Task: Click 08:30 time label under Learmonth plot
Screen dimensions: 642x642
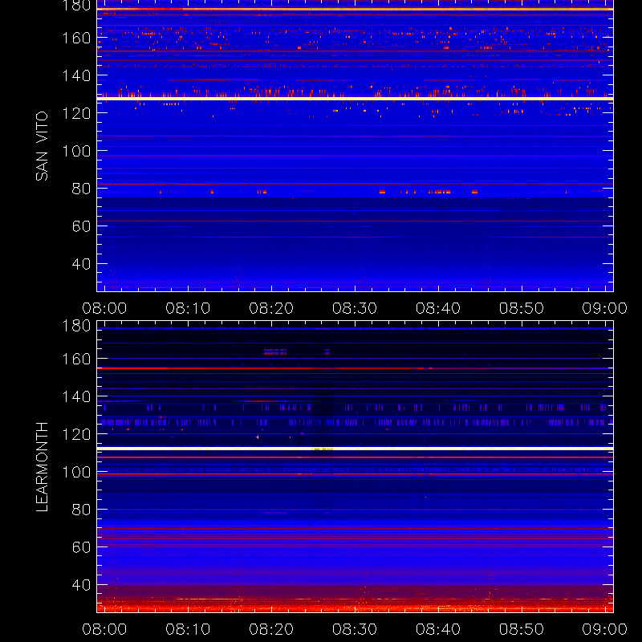Action: [x=355, y=629]
